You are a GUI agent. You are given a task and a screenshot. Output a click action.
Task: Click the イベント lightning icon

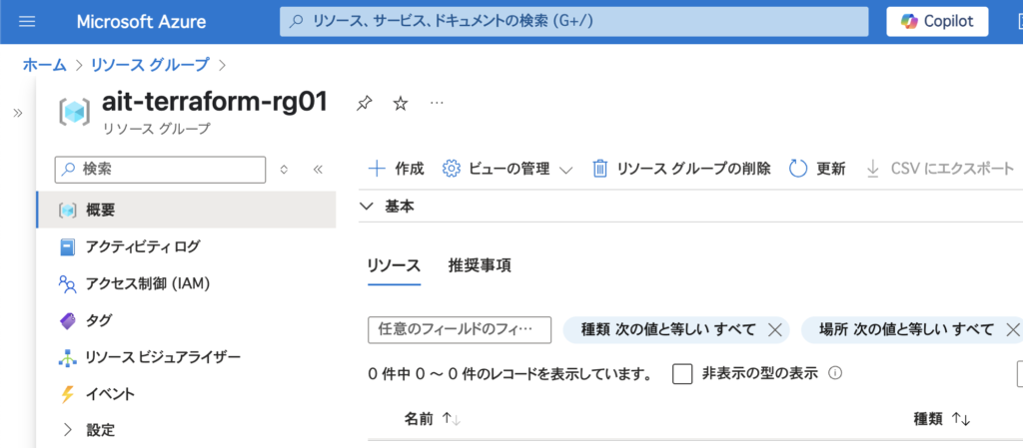[x=67, y=394]
